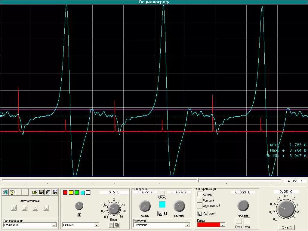Click the Уровень trigger level knob
The image size is (308, 231).
(x=243, y=205)
